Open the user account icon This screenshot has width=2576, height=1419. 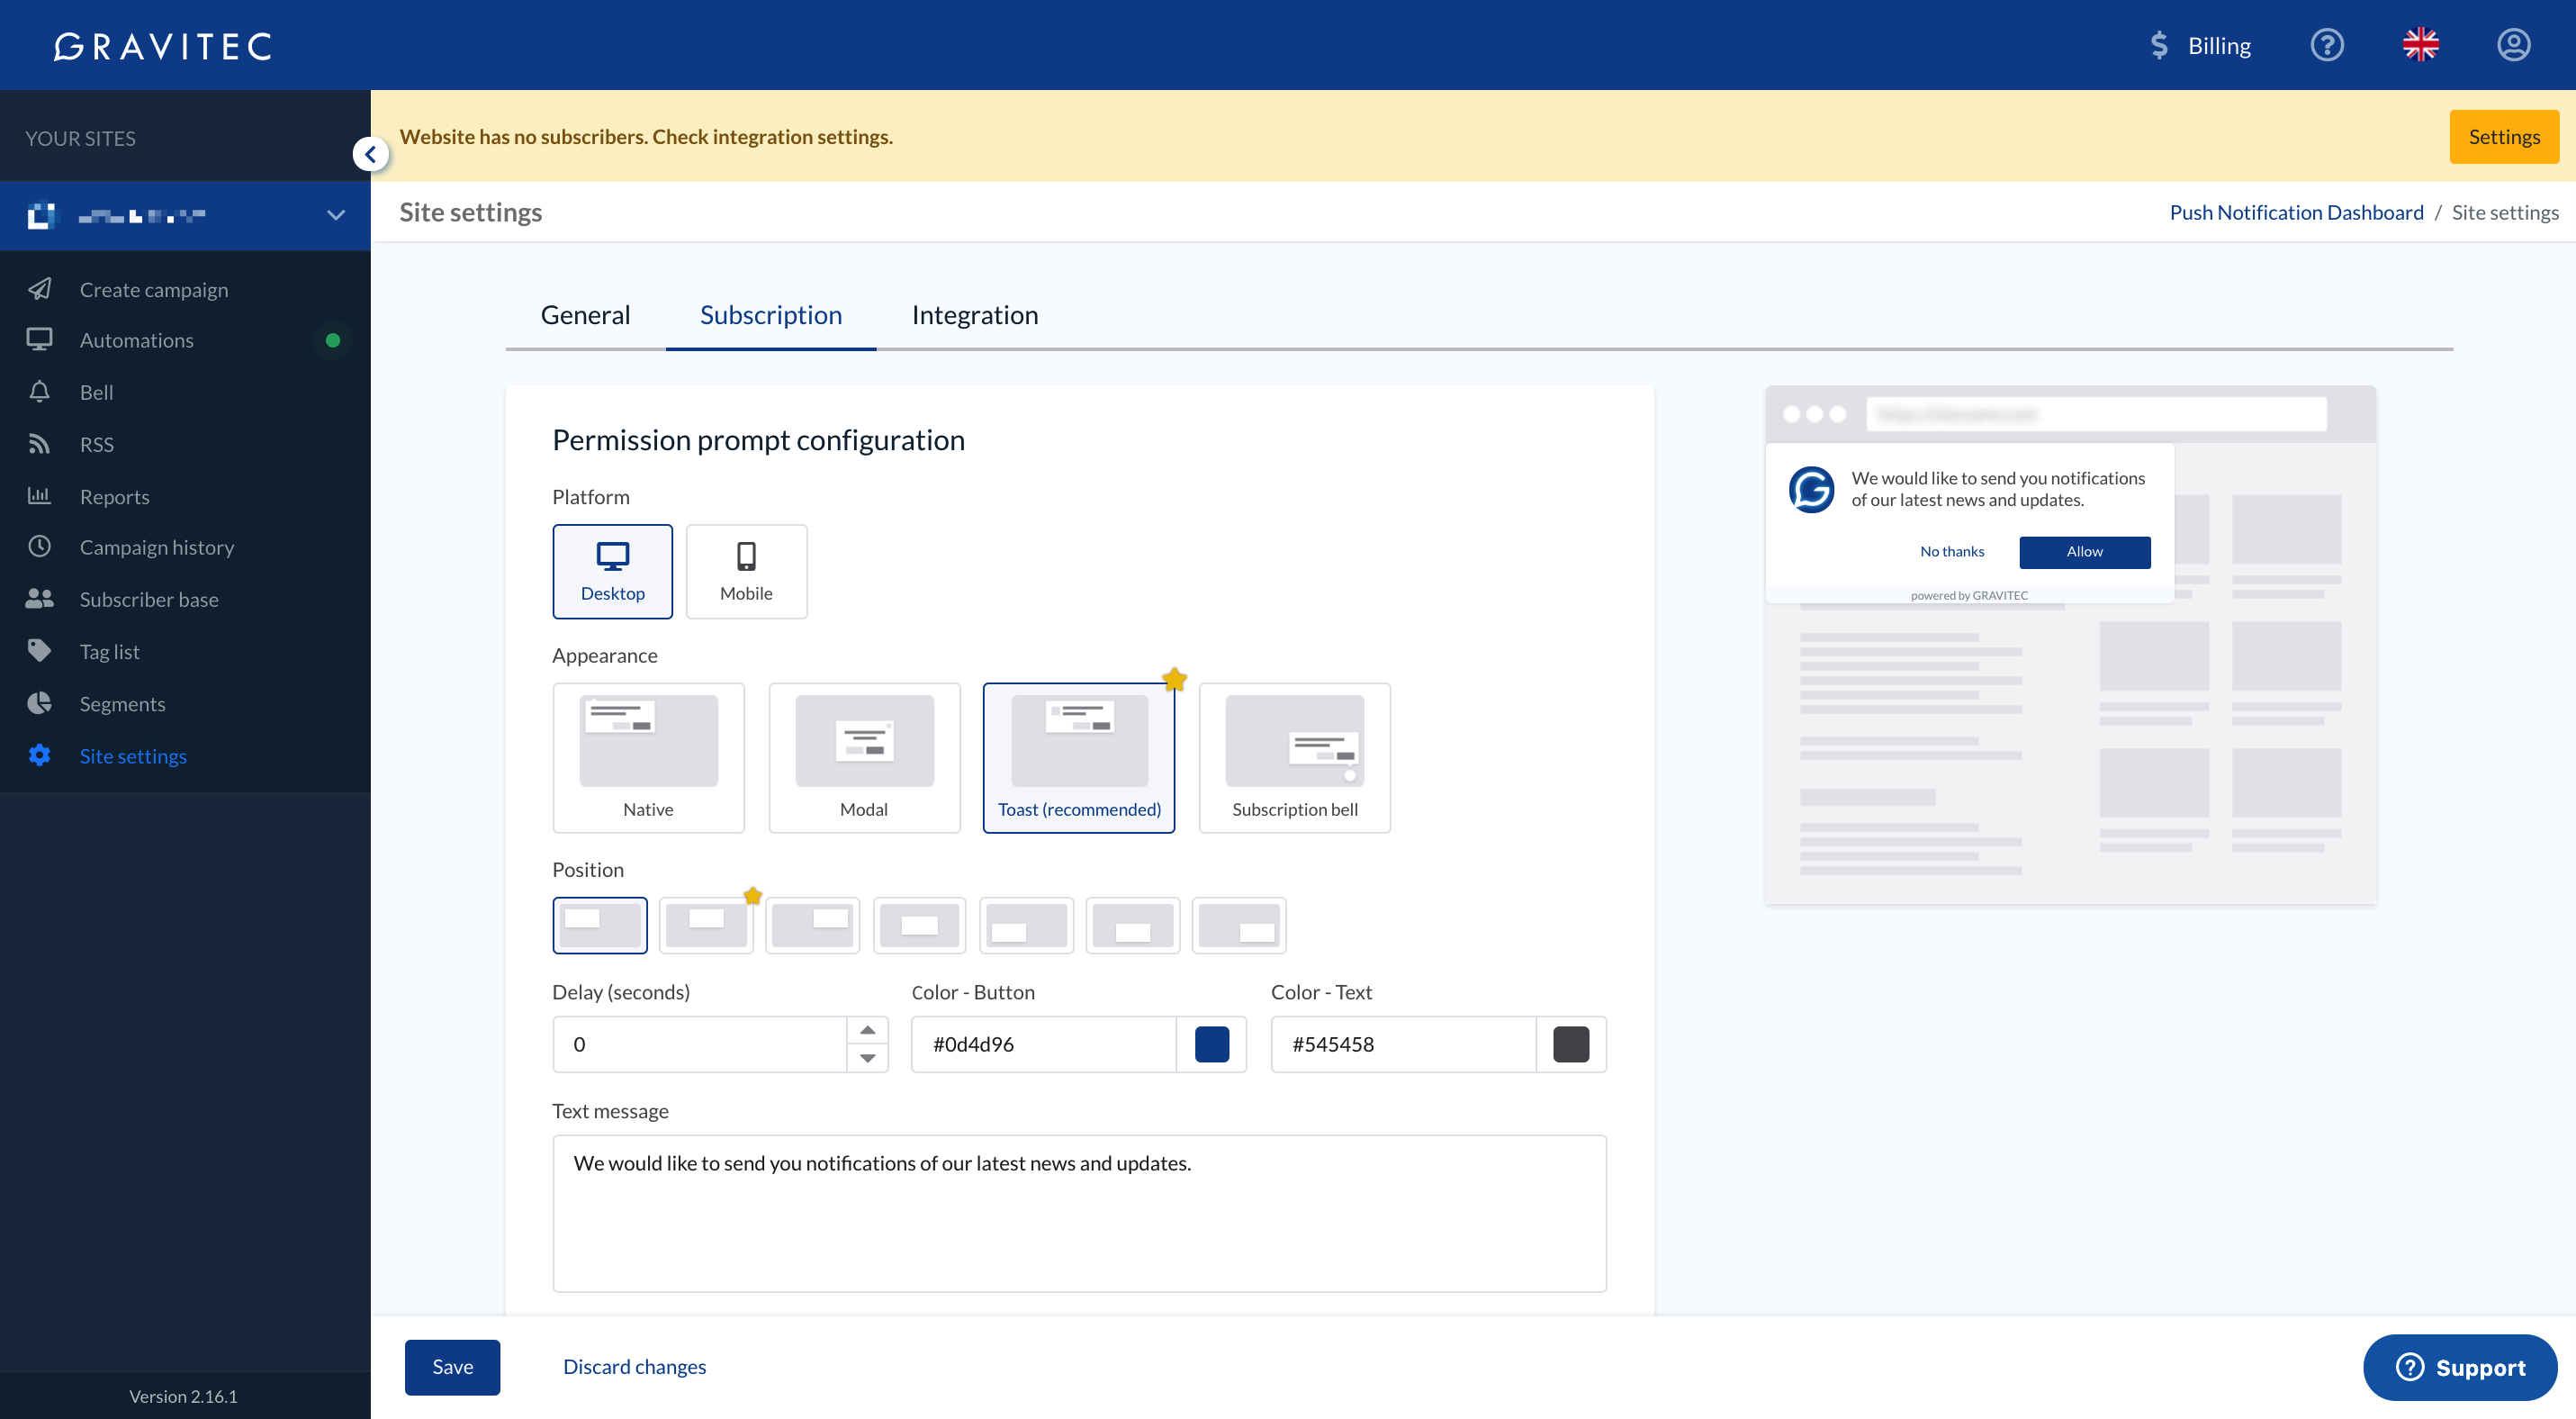coord(2513,45)
